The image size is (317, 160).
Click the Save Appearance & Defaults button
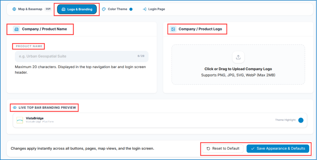pos(278,149)
